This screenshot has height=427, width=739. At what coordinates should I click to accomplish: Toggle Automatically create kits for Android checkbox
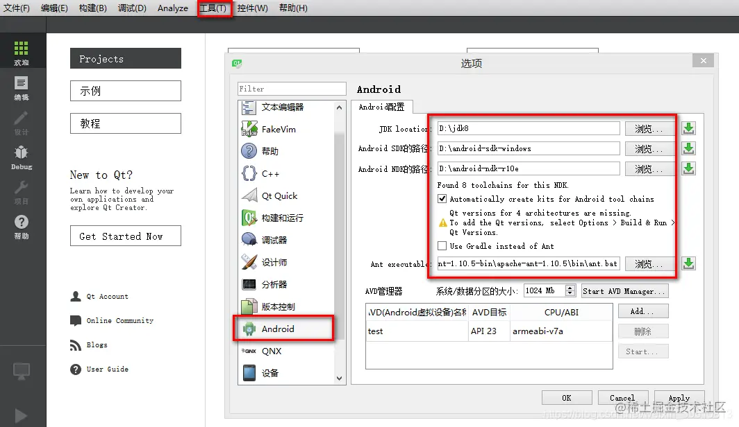[442, 199]
